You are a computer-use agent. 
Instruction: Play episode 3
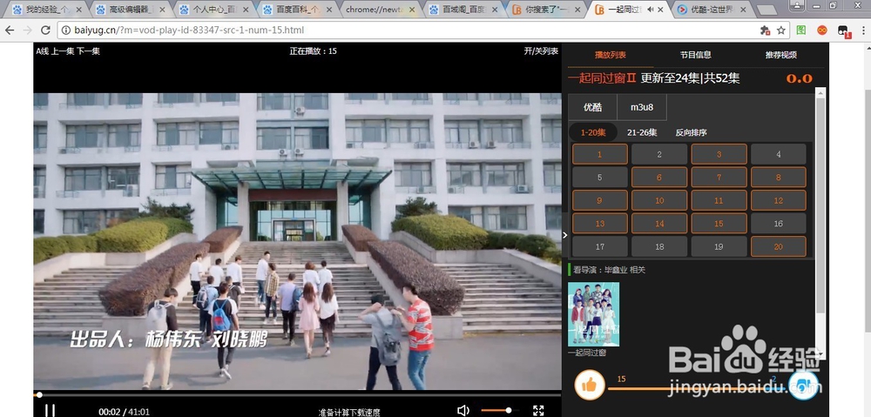pos(719,154)
